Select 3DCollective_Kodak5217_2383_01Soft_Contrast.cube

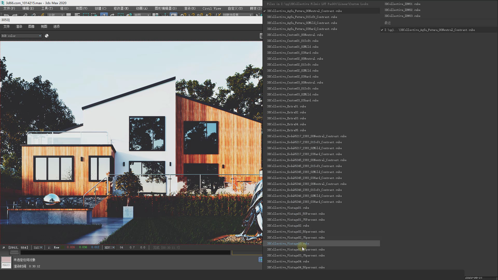coord(304,142)
